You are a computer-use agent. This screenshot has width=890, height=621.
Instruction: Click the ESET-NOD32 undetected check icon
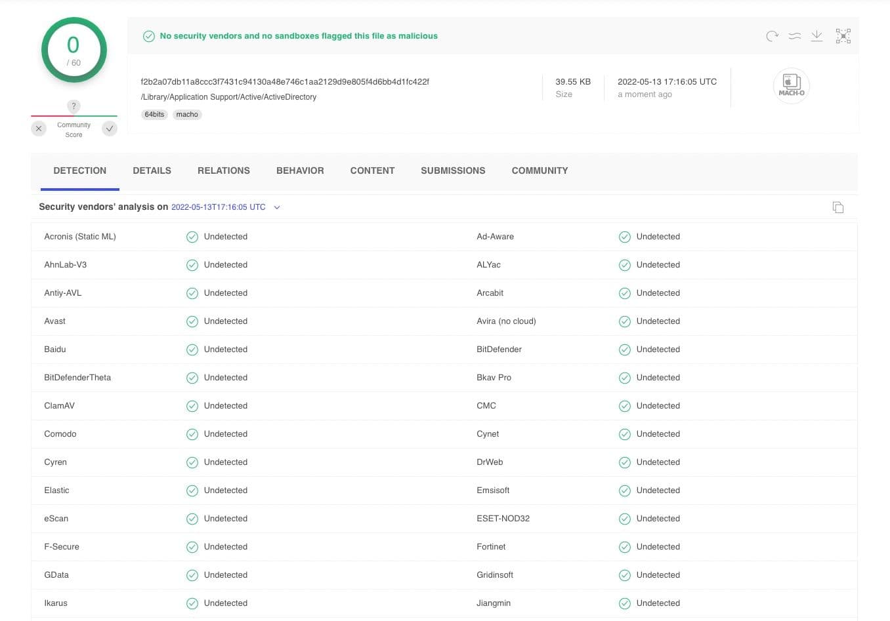coord(625,519)
